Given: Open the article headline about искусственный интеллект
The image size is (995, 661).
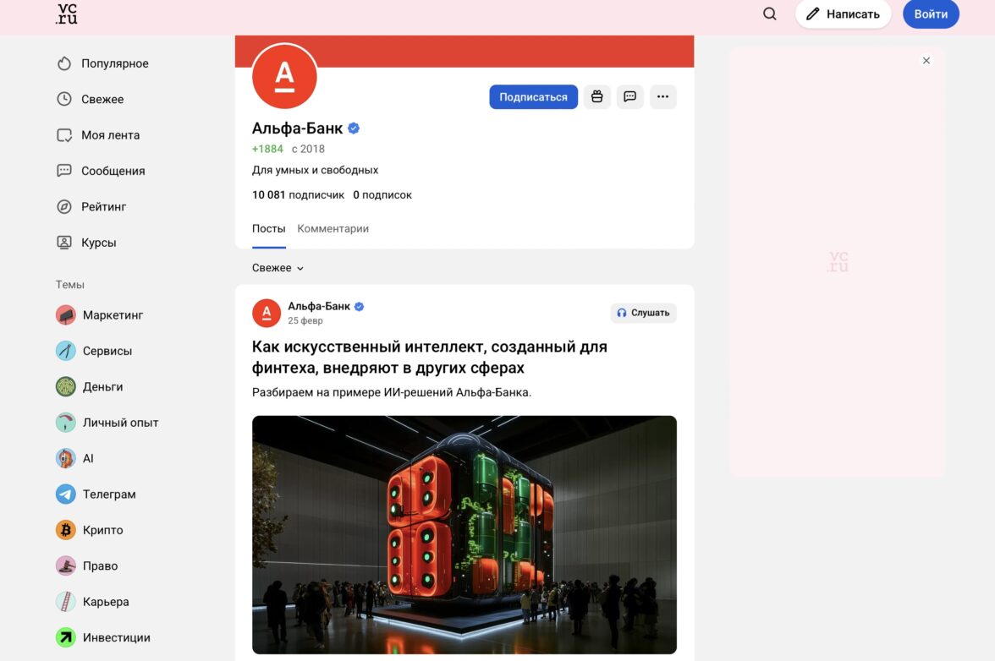Looking at the screenshot, I should (430, 358).
